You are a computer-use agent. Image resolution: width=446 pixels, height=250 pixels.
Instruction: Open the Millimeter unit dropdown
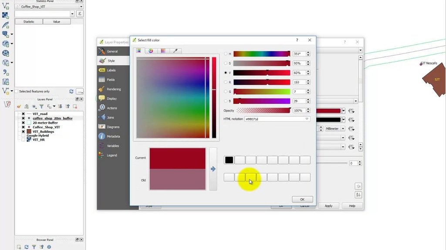tap(335, 128)
